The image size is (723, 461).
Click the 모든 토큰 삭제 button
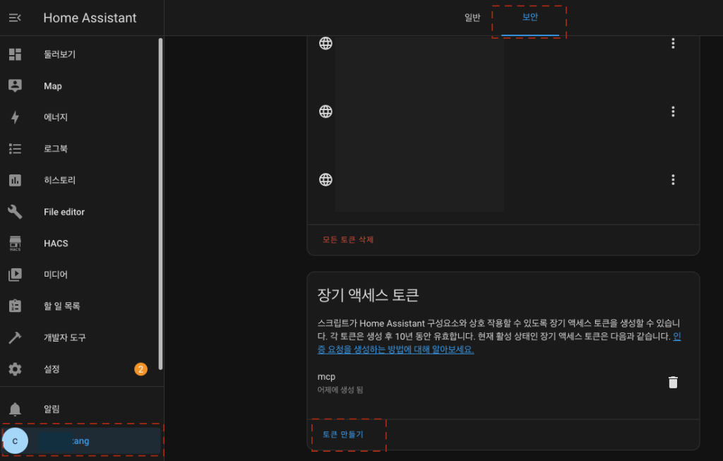coord(347,240)
